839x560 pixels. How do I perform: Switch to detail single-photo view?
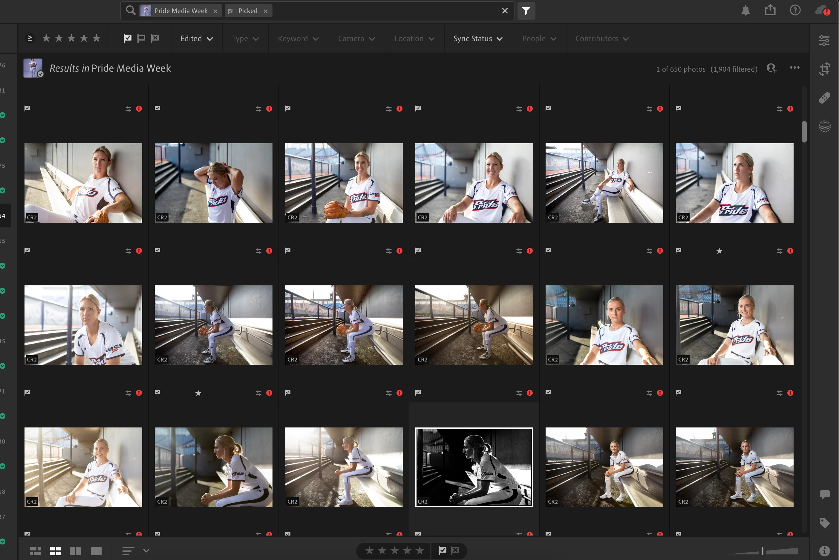point(96,551)
